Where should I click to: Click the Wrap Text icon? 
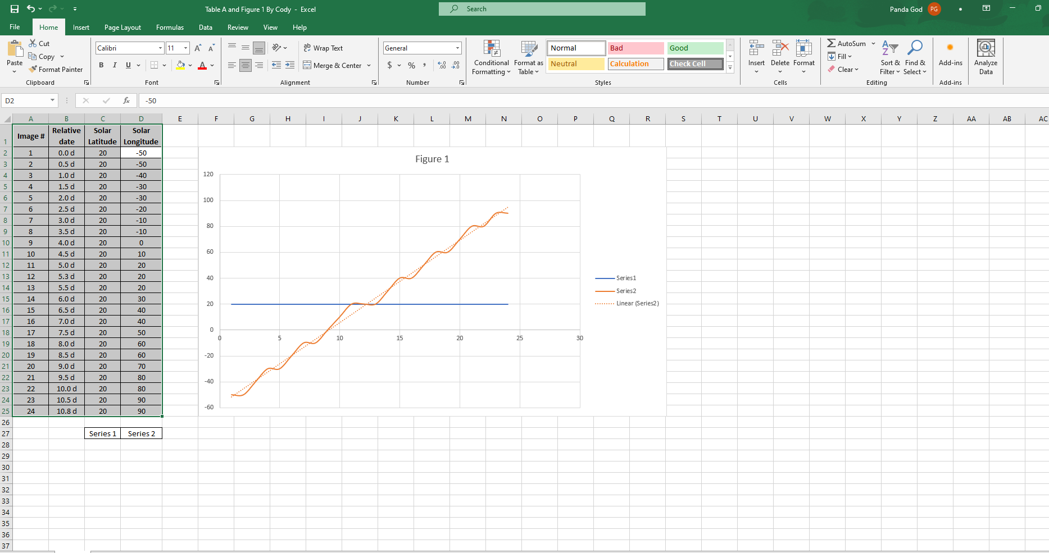point(323,48)
